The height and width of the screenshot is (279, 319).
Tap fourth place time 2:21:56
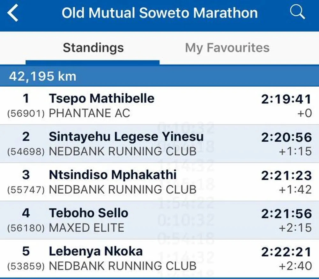(286, 214)
